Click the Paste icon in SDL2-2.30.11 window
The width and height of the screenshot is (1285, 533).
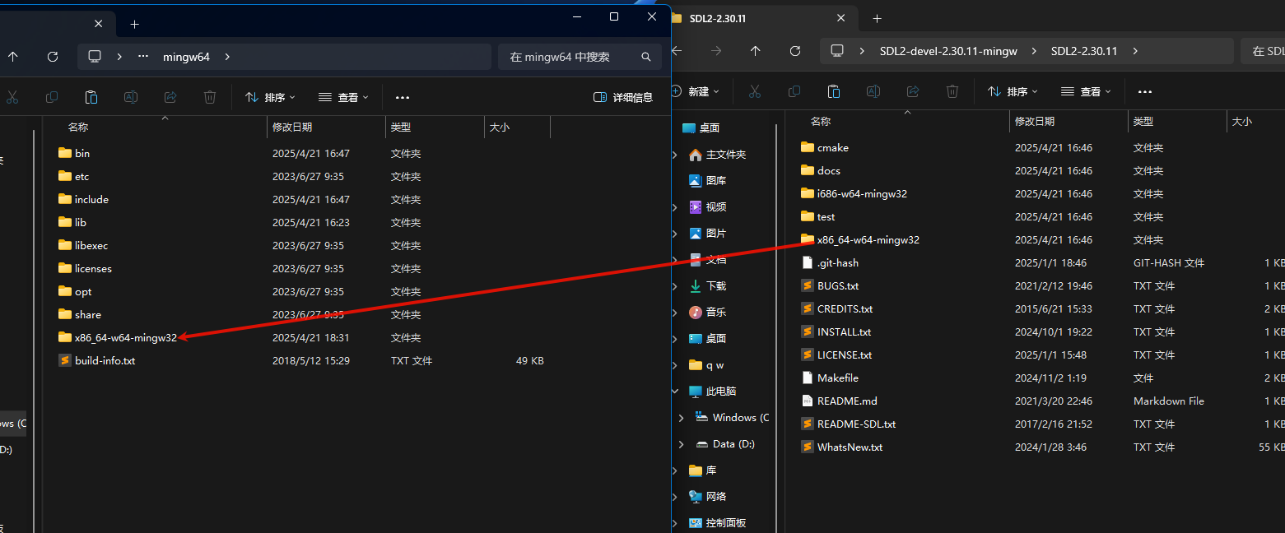[x=834, y=91]
